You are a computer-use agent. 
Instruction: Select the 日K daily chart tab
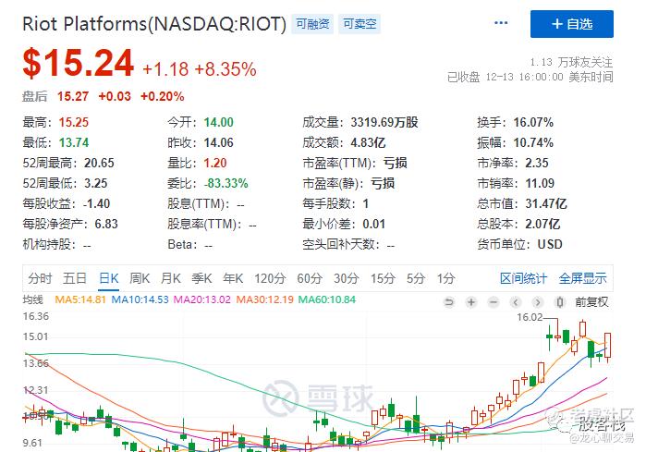[109, 278]
